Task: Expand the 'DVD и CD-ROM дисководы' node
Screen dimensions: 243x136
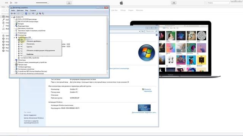Action: pos(14,19)
